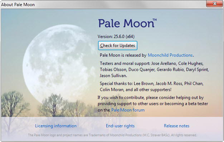The height and width of the screenshot is (142, 224).
Task: Click the 'Colin Moran, and all other supporters!' line
Action: [x=136, y=90]
